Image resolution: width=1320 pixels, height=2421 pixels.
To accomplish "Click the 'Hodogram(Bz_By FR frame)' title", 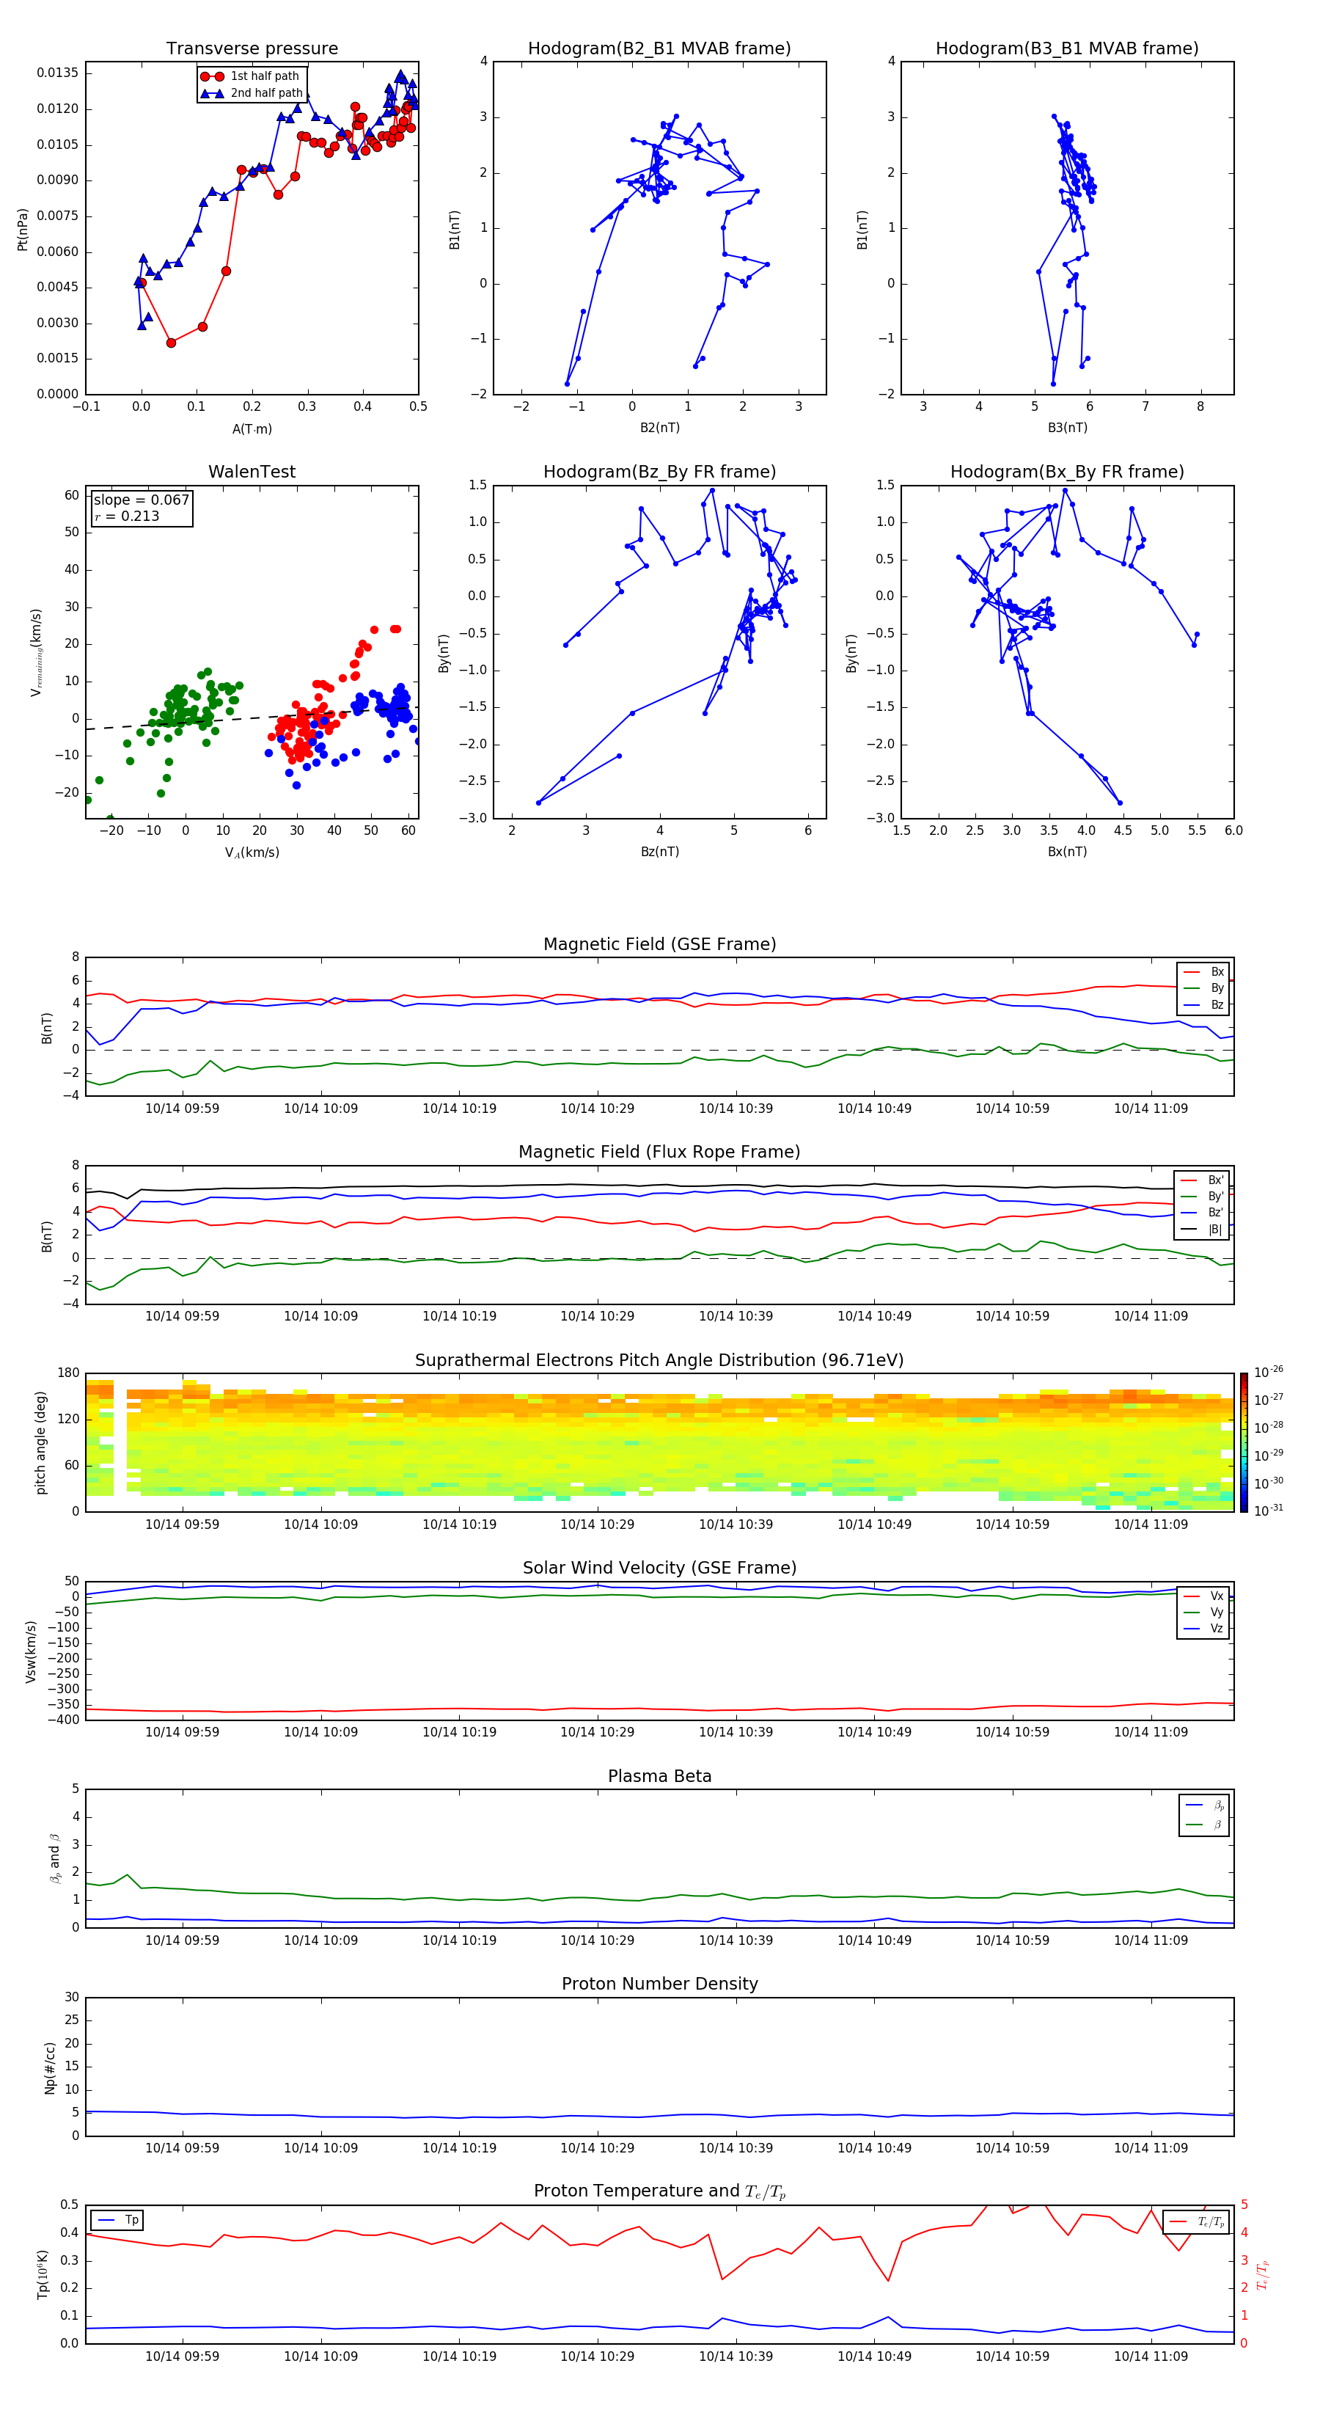I will pyautogui.click(x=659, y=472).
